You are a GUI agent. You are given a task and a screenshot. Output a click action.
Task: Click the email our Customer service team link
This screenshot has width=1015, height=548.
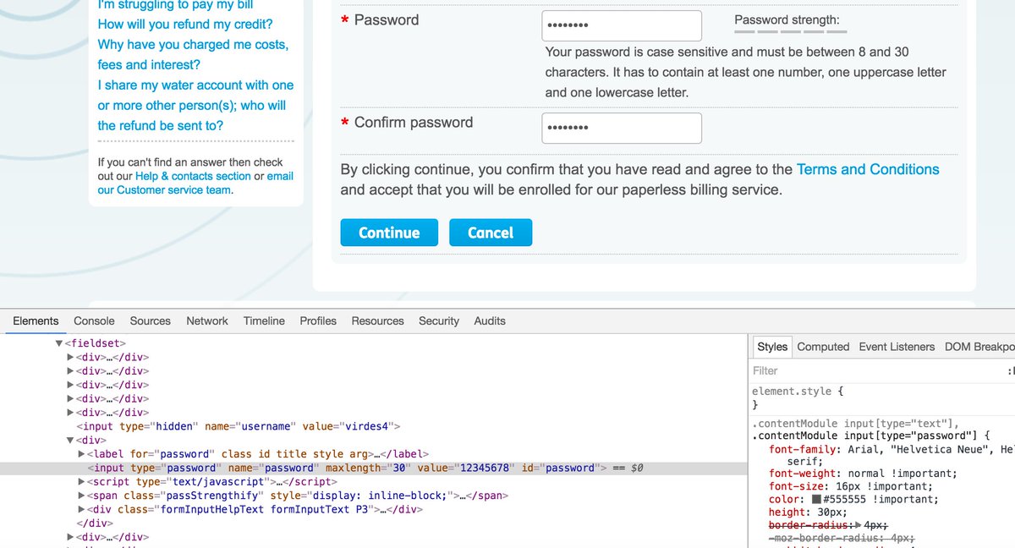pyautogui.click(x=195, y=183)
